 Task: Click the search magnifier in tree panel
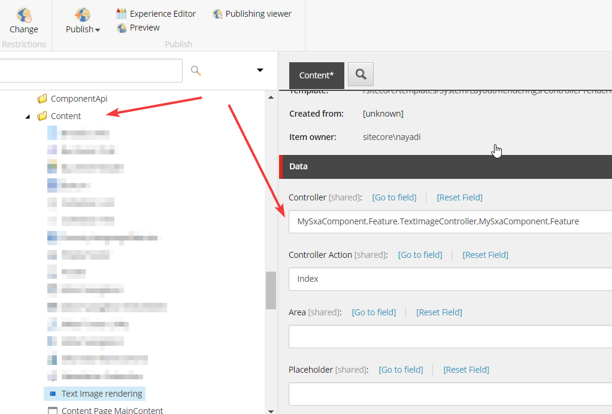point(196,71)
